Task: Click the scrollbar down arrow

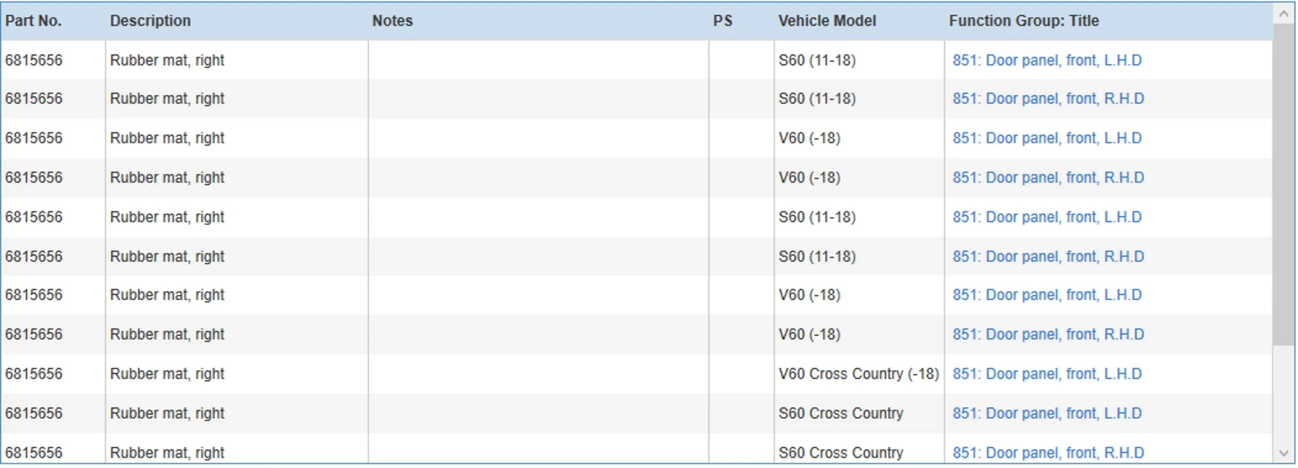Action: tap(1283, 453)
